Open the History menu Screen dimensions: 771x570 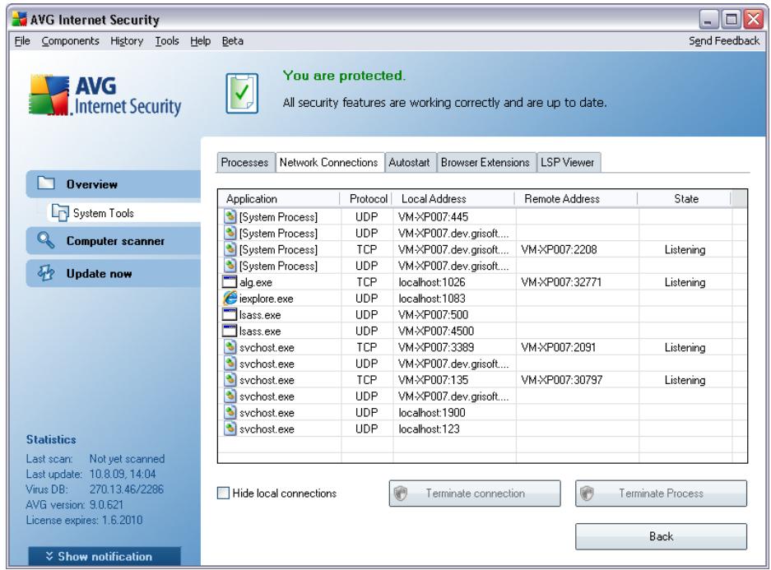coord(127,41)
